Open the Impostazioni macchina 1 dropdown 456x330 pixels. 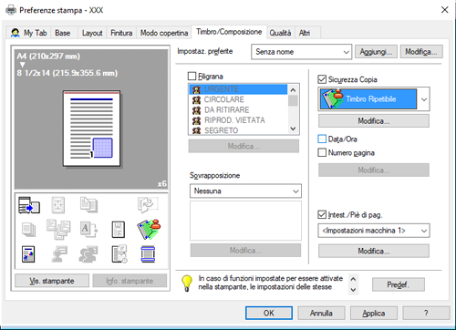coord(374,231)
